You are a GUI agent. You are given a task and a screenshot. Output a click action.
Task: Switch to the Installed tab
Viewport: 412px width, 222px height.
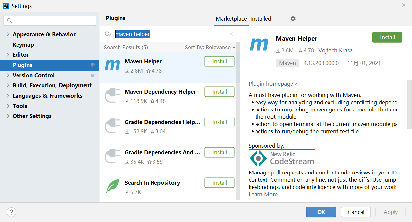261,19
